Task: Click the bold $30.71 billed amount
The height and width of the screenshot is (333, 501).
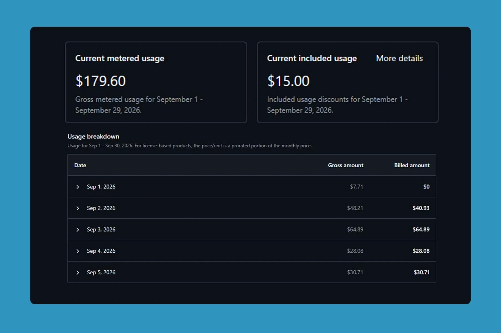Action: tap(422, 272)
